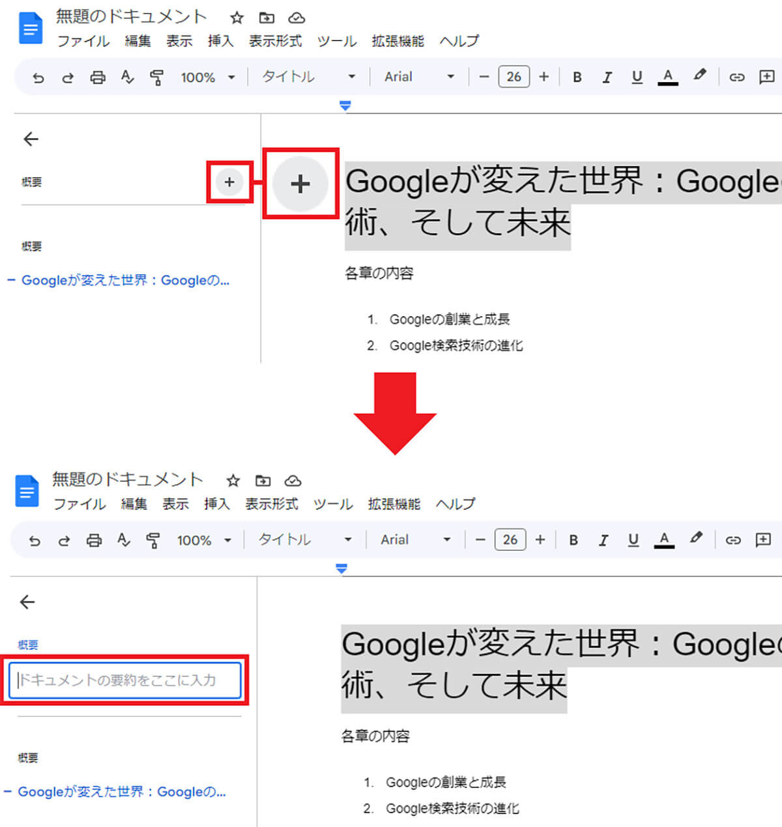This screenshot has width=782, height=827.
Task: Star the document in the lower screenshot
Action: 233,481
